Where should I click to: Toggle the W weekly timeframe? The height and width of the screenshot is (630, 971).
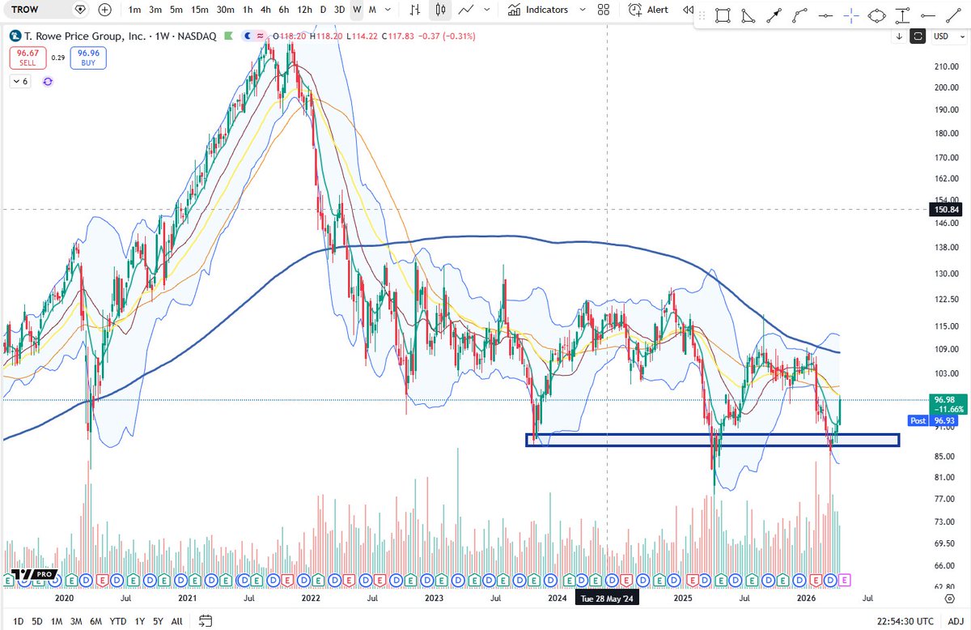pyautogui.click(x=357, y=10)
